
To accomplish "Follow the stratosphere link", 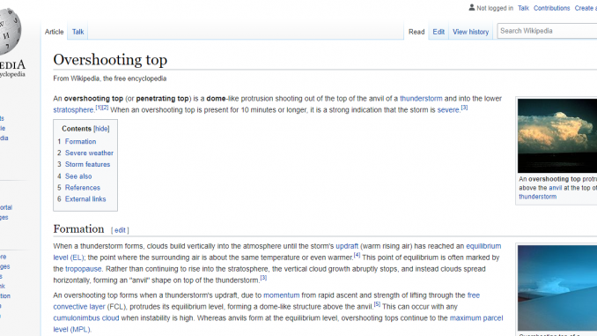I will tap(73, 110).
